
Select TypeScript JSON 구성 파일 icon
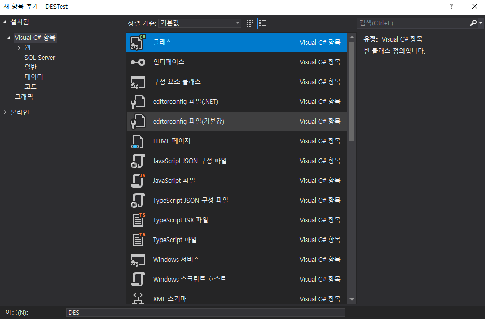pyautogui.click(x=138, y=201)
